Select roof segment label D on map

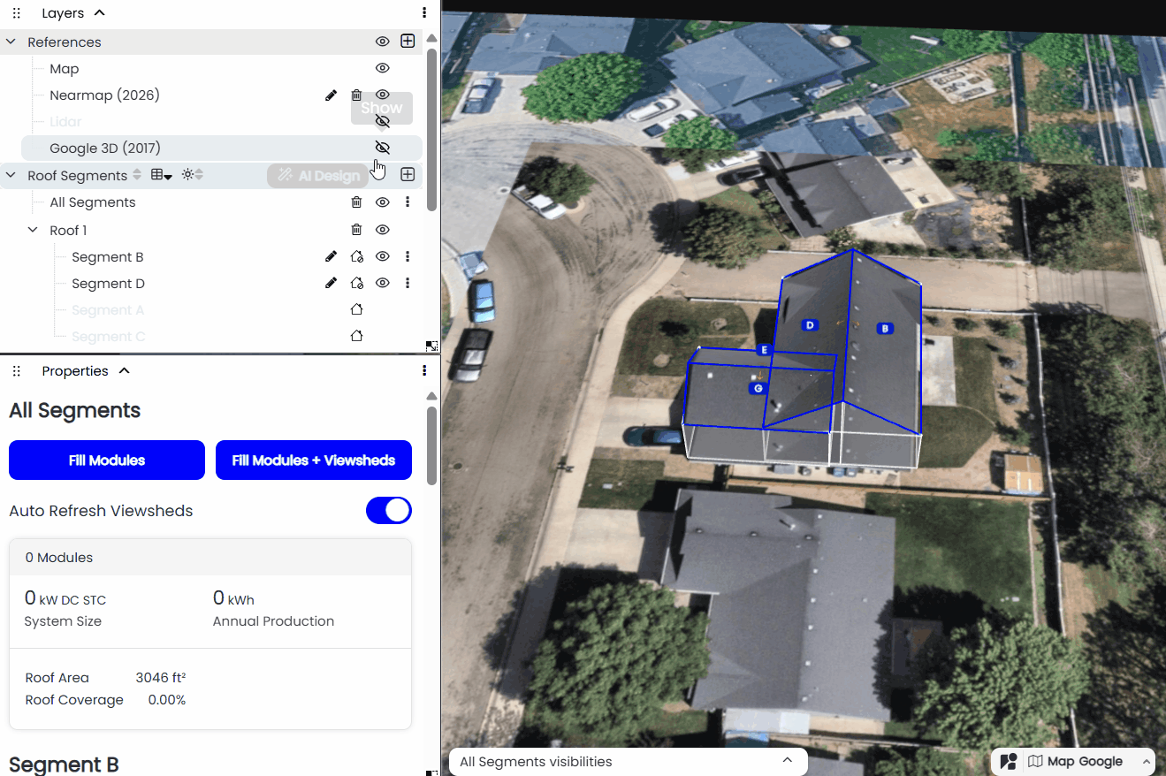809,325
